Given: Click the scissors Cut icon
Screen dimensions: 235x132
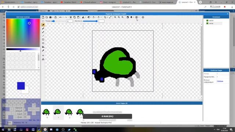Looking at the screenshot, I should [x=71, y=17].
